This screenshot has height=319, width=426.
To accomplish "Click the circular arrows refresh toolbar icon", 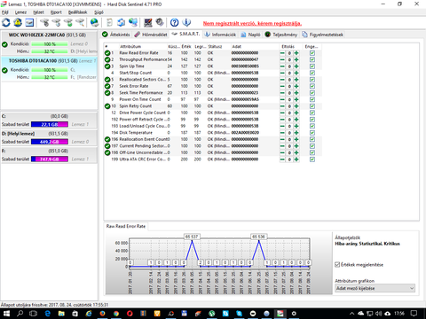I will pos(6,22).
